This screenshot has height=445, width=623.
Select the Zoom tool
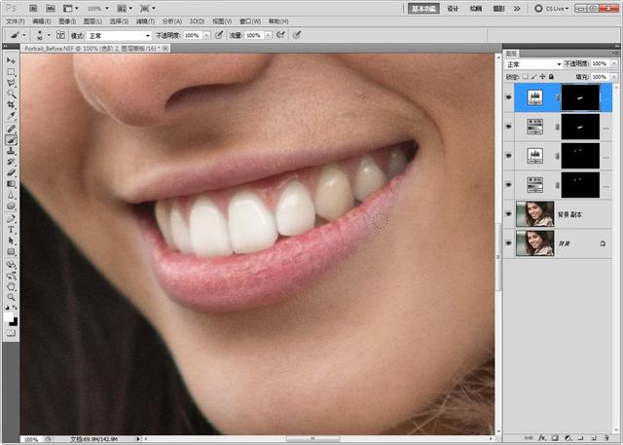click(x=11, y=298)
